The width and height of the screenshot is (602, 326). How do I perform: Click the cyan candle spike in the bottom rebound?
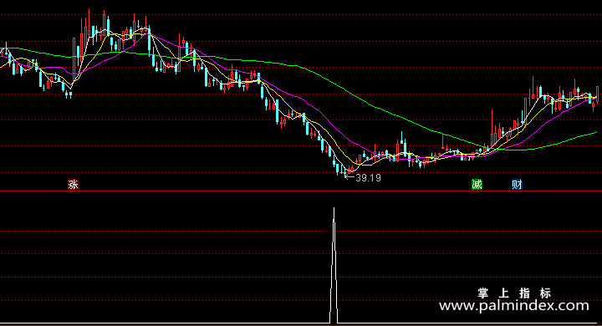(402, 143)
